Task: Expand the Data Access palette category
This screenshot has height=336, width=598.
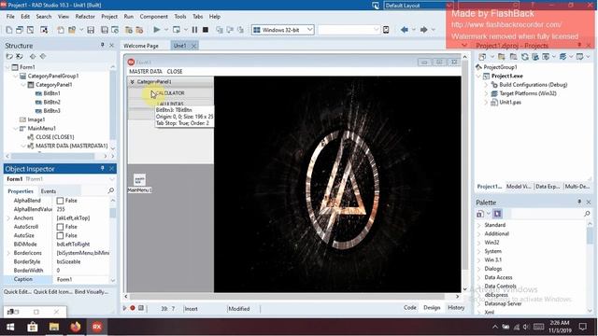Action: coord(479,278)
